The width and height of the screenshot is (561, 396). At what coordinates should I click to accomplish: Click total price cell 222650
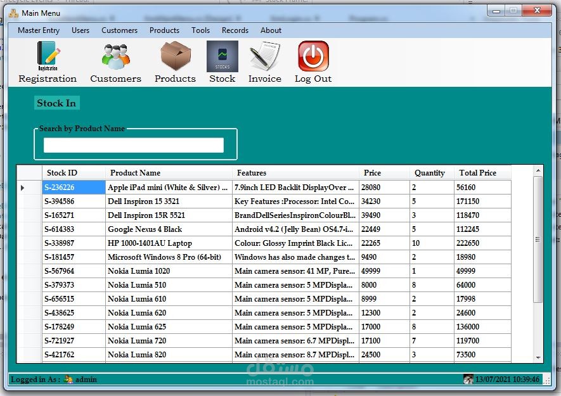pos(482,243)
